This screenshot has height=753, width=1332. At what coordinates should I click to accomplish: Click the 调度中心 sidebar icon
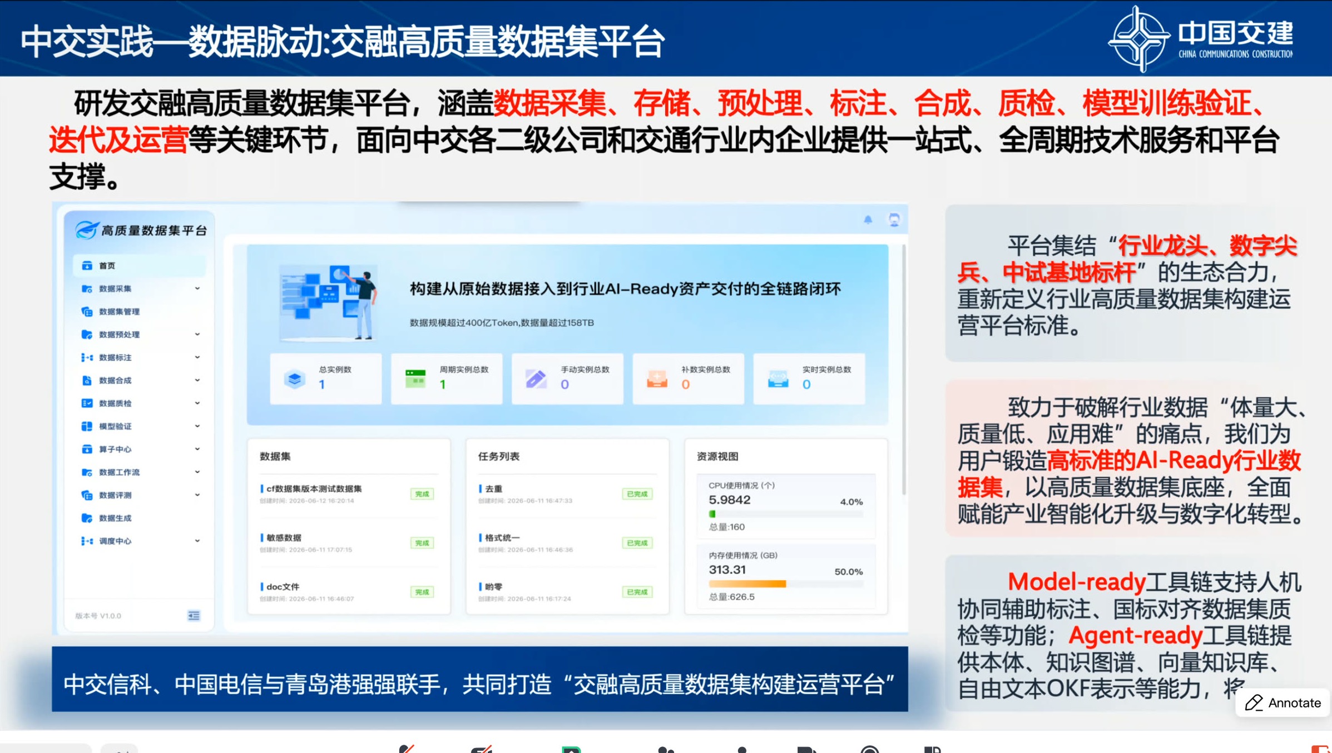tap(87, 541)
